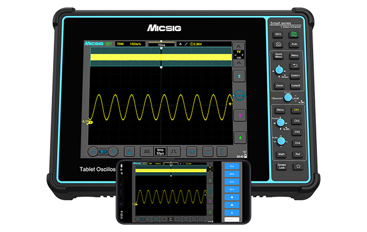Tap the vertical cursor icon on the tablet bottom toolbar
Image resolution: width=367 pixels, height=232 pixels.
[x=222, y=152]
